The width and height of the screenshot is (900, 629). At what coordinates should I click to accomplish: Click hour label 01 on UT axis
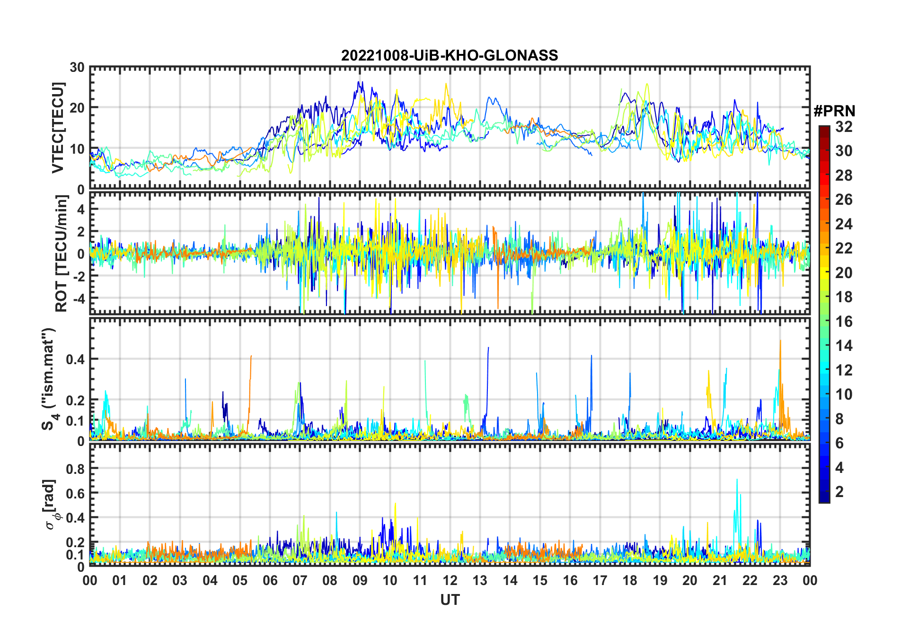(x=120, y=581)
